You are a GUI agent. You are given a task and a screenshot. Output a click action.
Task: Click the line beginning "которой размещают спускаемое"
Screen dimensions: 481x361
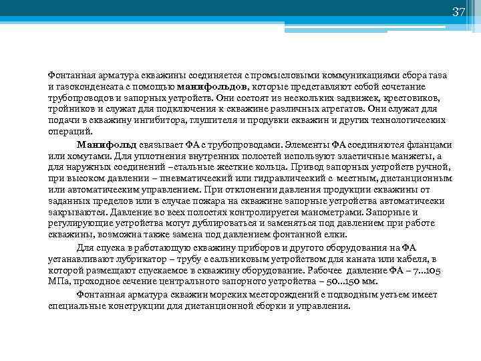[x=245, y=271]
